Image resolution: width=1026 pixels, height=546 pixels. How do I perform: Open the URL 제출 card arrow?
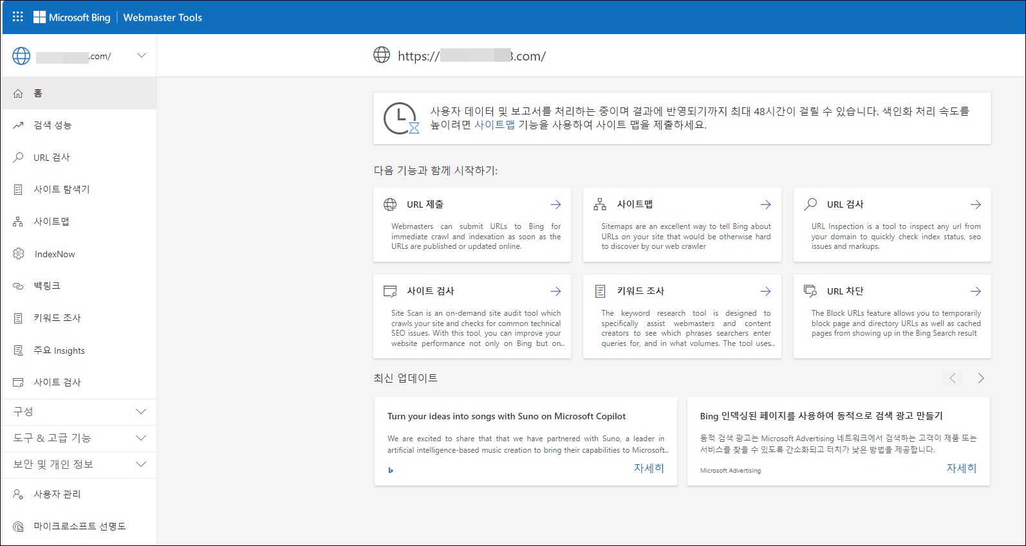[x=555, y=205]
